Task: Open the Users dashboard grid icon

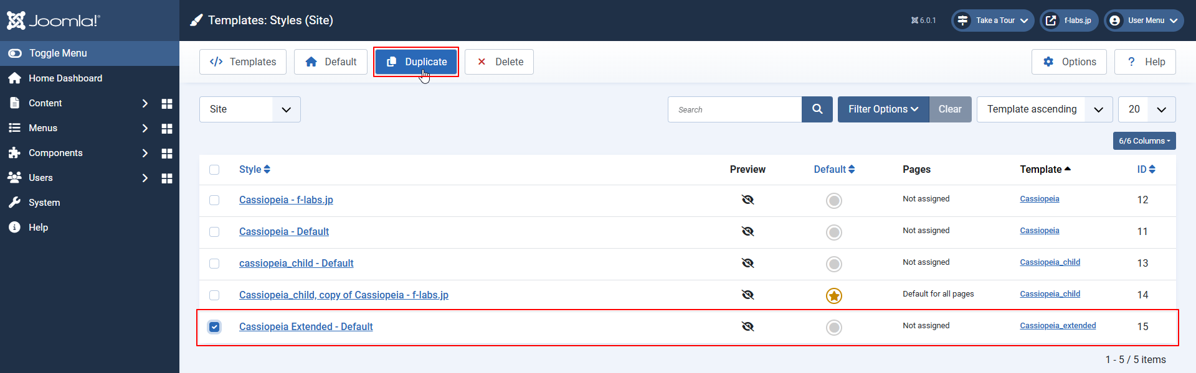Action: tap(167, 178)
